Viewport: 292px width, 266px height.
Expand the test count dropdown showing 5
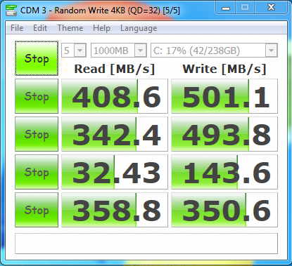[x=80, y=51]
